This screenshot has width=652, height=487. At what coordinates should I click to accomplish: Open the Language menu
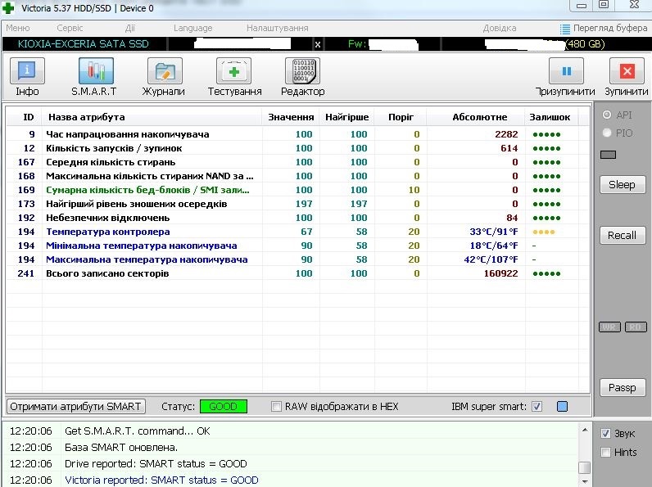point(193,28)
